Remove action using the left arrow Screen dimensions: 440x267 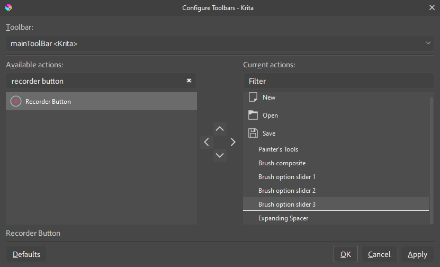tap(206, 142)
